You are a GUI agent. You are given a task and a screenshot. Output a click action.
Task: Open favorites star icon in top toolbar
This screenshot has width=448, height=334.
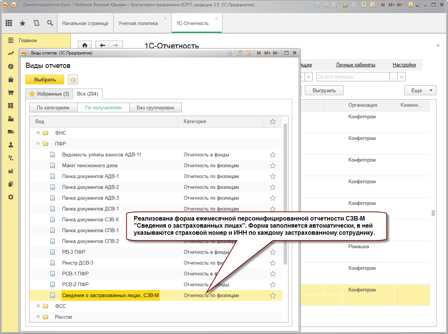[x=22, y=23]
